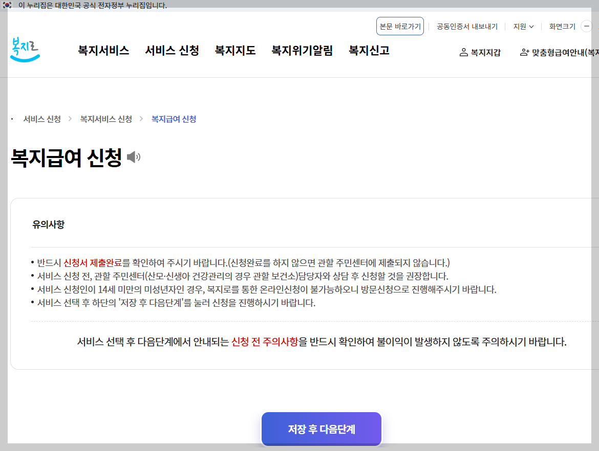Image resolution: width=599 pixels, height=451 pixels.
Task: Click the Korean flag icon in top banner
Action: pos(6,5)
